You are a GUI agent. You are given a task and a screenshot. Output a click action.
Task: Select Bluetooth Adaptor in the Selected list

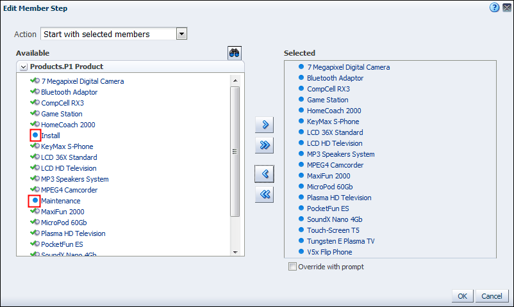(335, 78)
